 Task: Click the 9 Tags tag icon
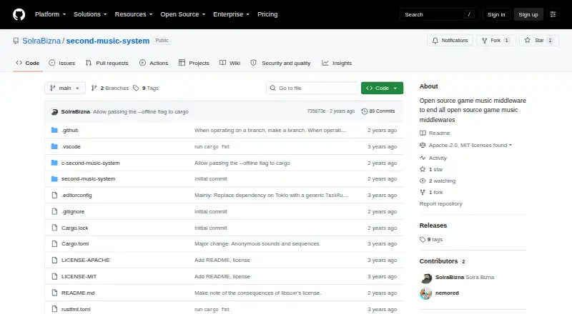[x=136, y=88]
